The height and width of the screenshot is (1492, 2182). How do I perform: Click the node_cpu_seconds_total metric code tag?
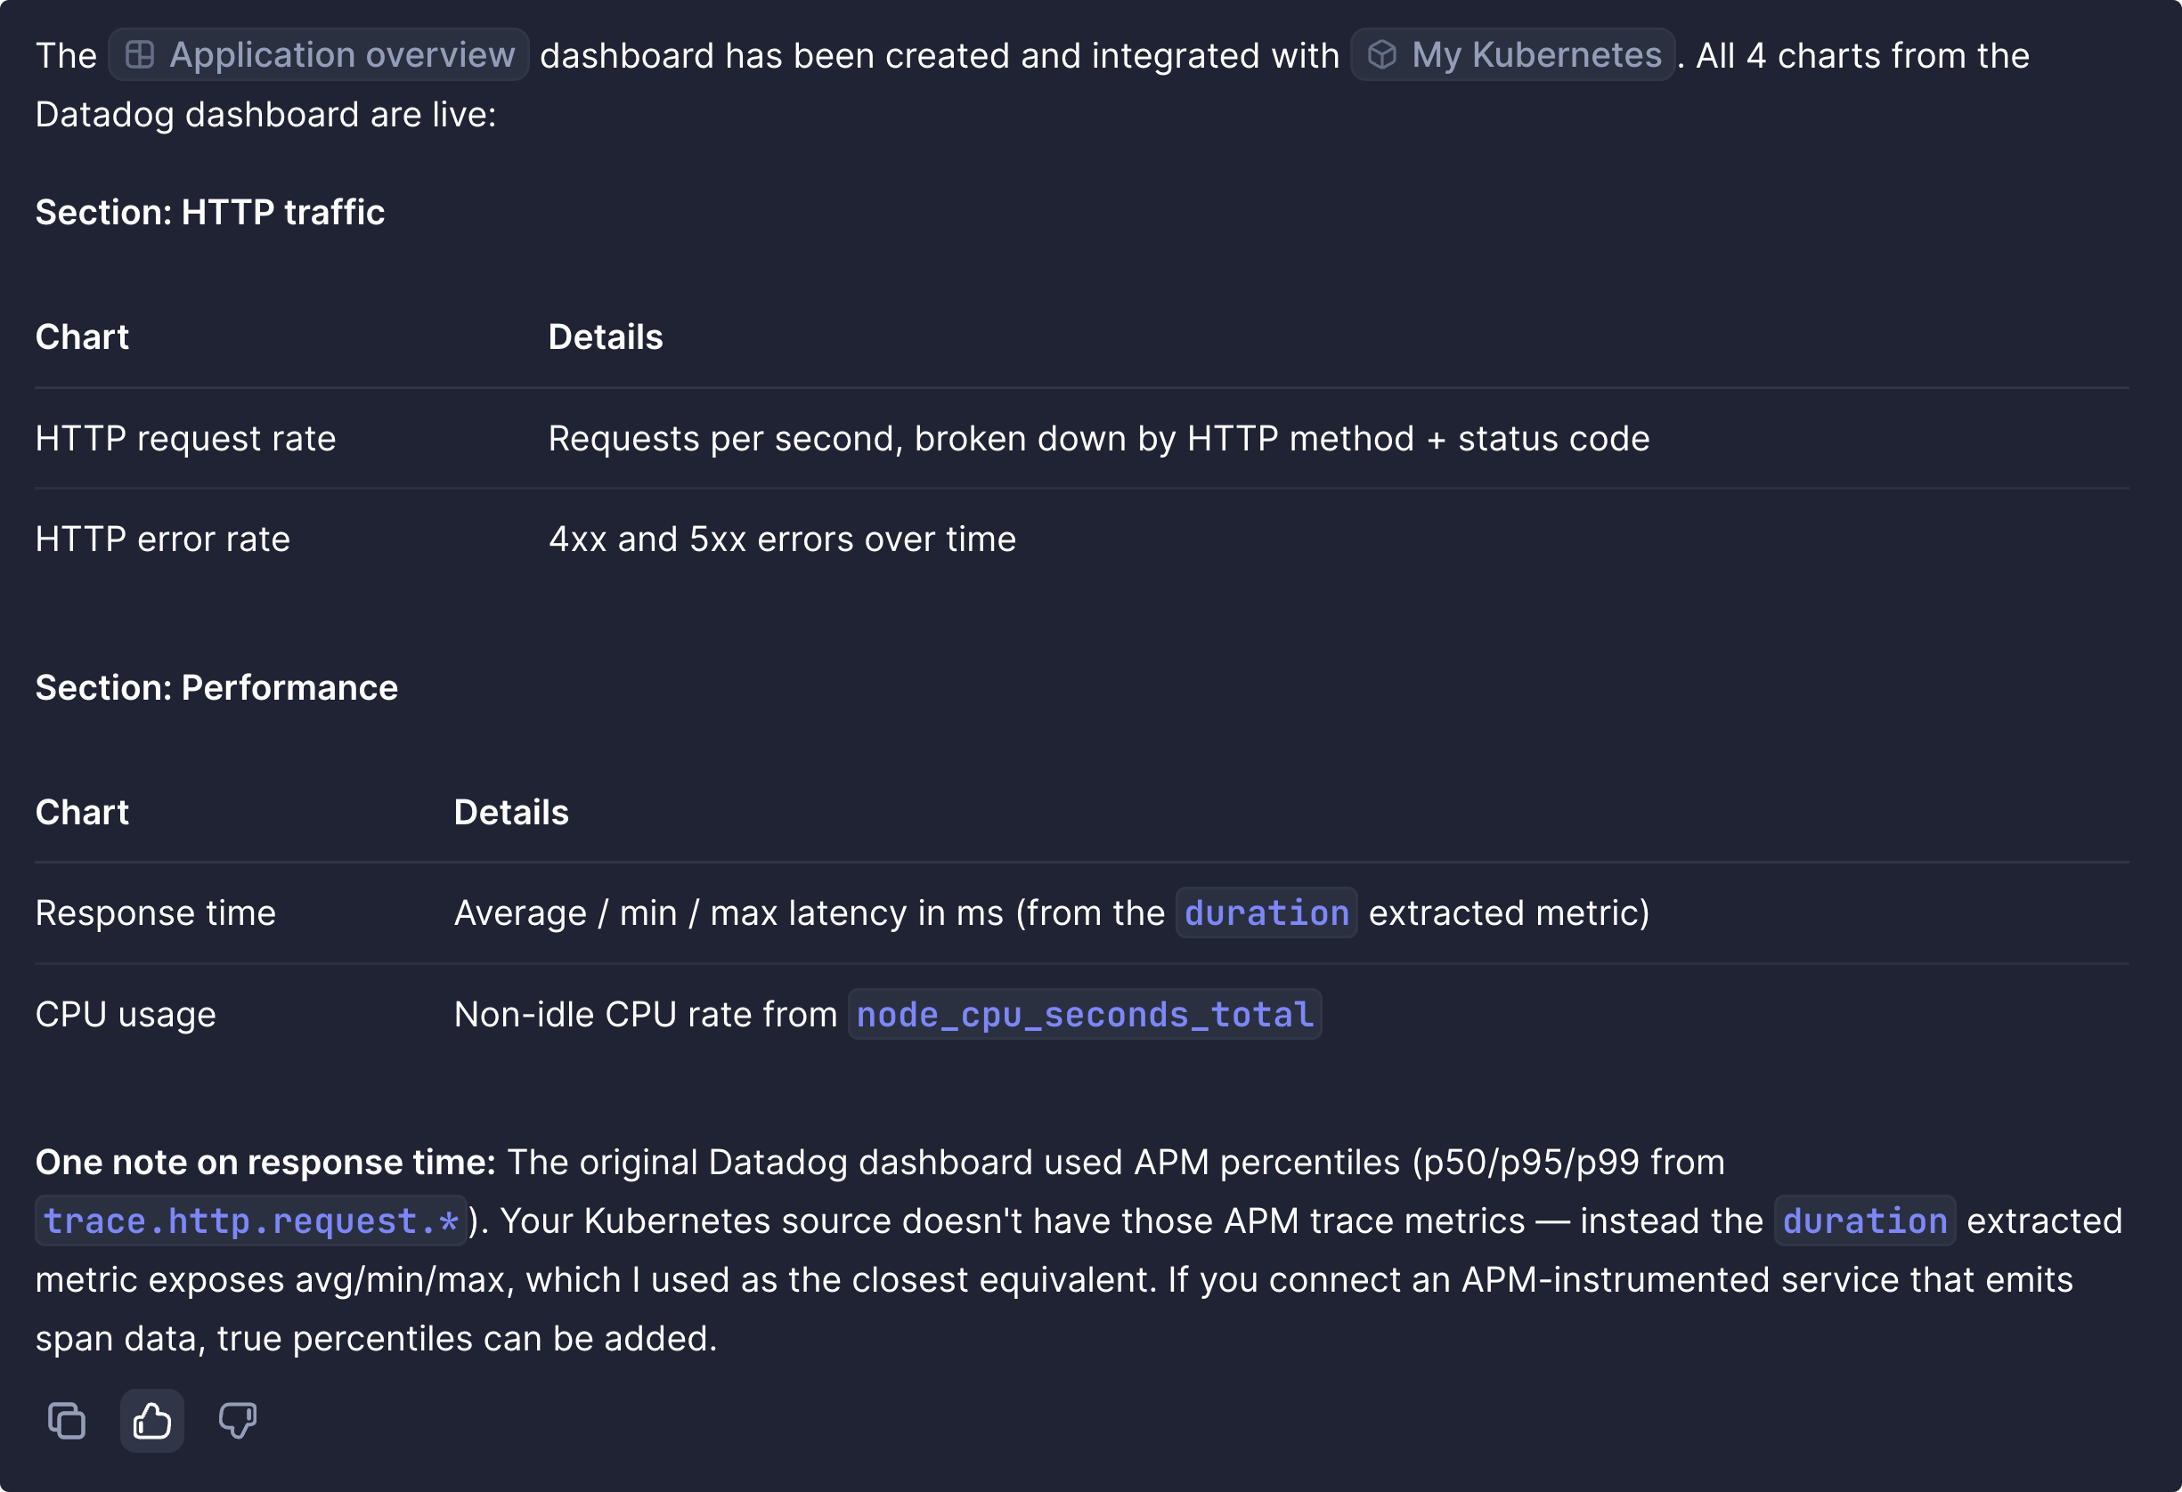pos(1085,1014)
